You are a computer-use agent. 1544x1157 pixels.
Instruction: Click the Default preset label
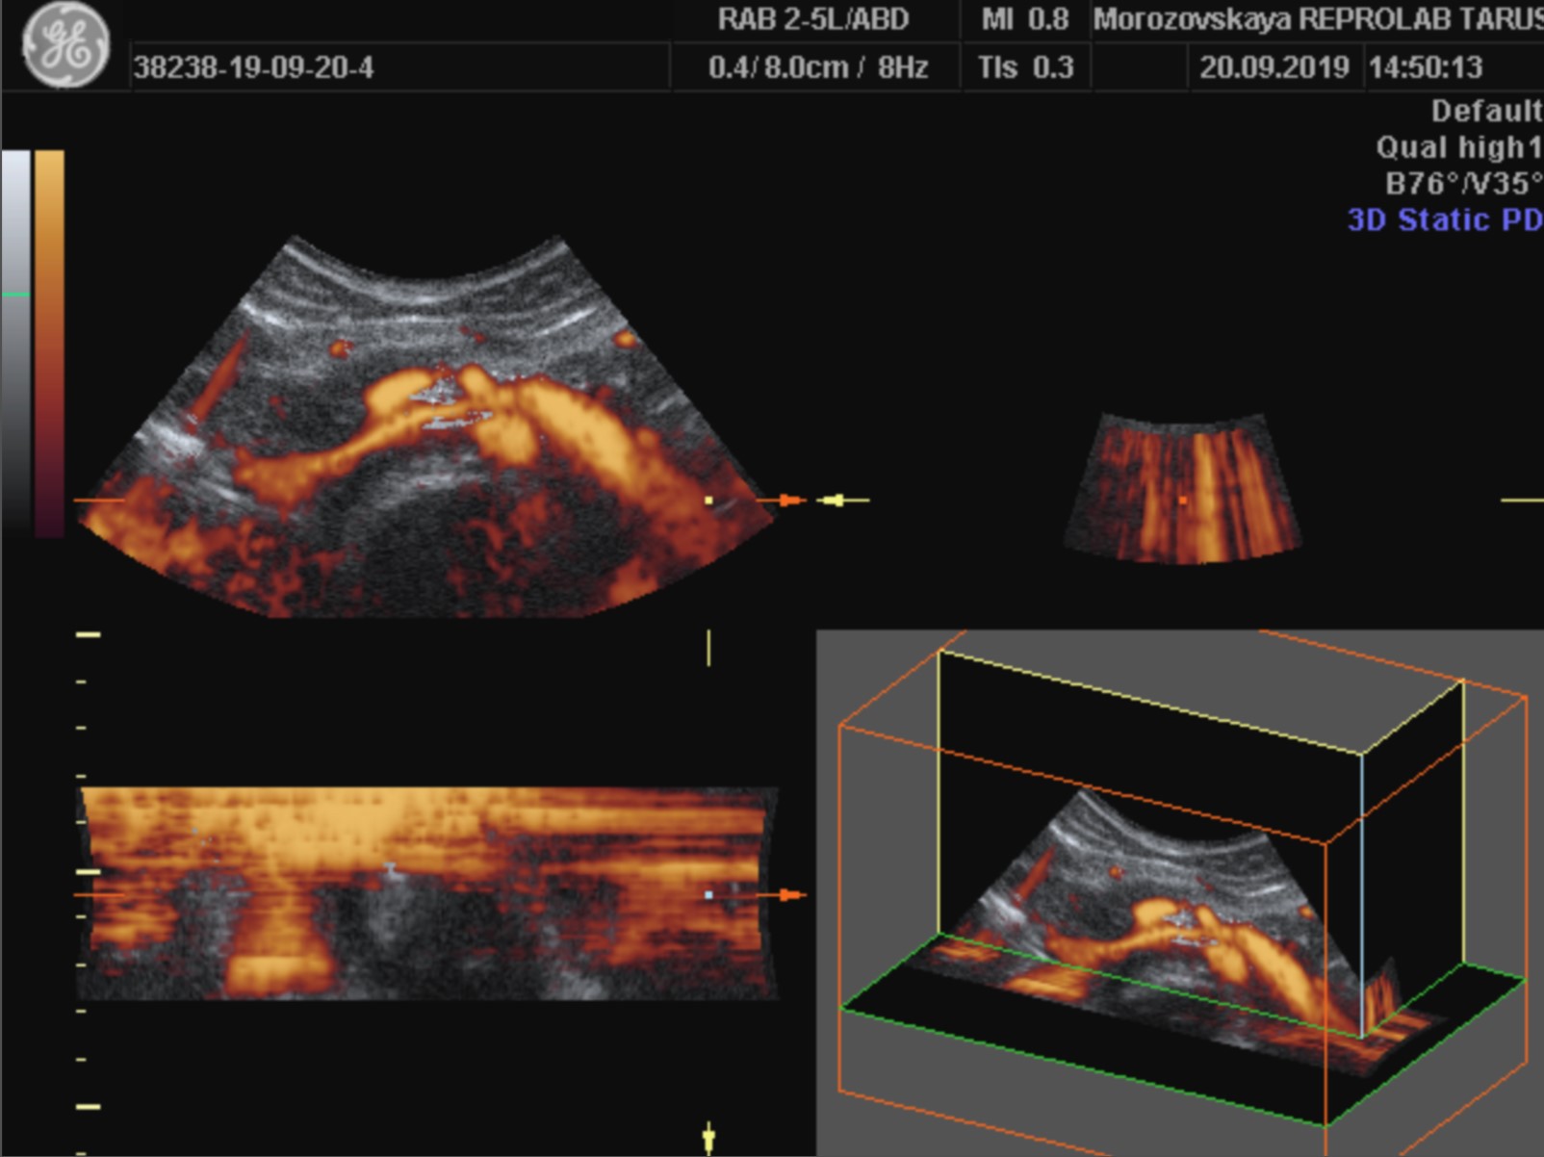point(1486,112)
